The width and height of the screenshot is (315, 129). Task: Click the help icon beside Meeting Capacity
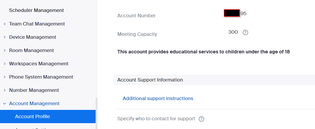click(245, 33)
